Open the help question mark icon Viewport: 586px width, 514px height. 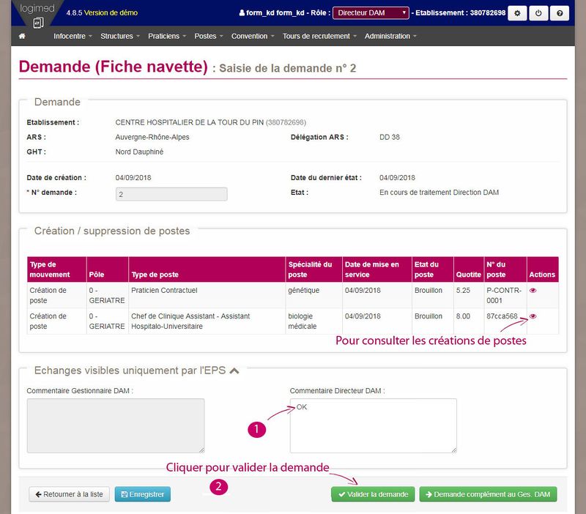click(x=560, y=13)
